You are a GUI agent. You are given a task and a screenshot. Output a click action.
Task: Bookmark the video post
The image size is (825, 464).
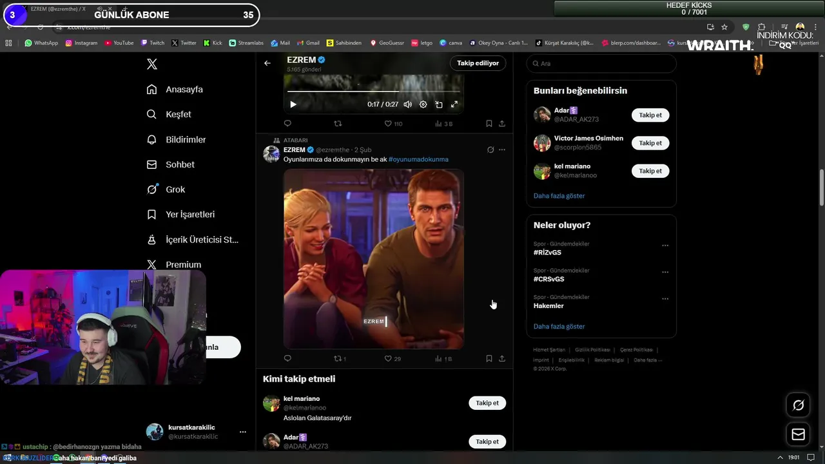[489, 123]
